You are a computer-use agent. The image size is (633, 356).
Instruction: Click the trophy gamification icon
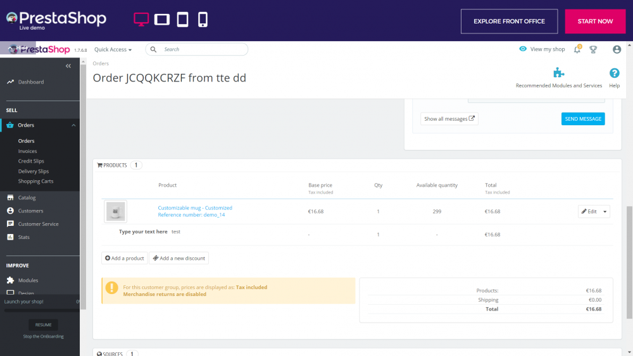click(x=593, y=49)
